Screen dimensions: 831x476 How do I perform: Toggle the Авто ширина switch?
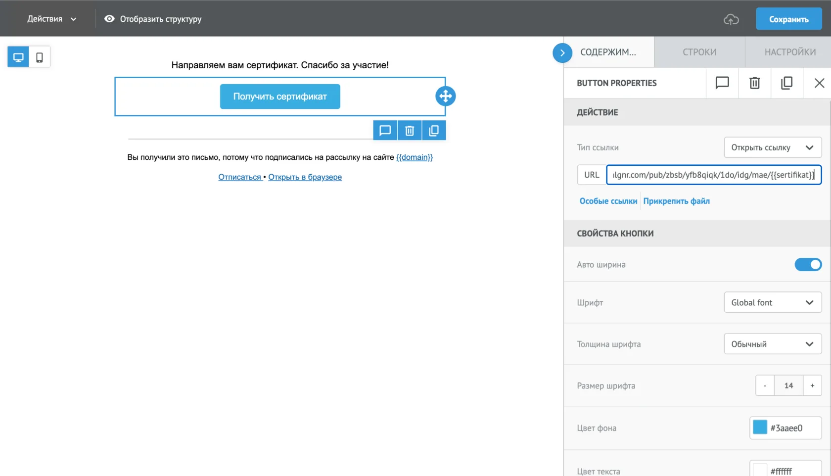(808, 265)
